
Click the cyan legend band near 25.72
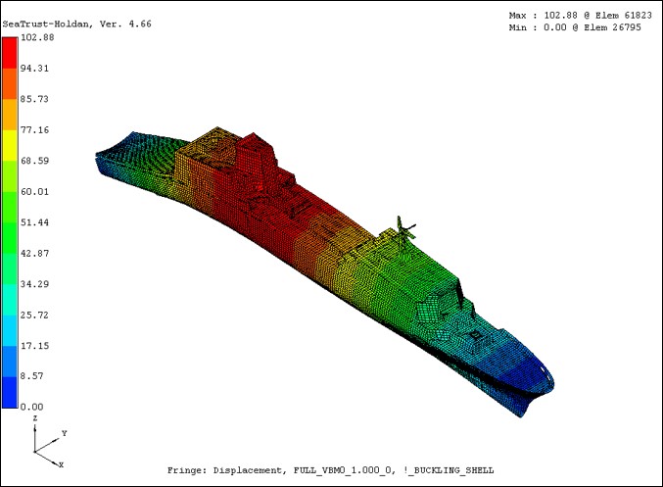(10, 330)
